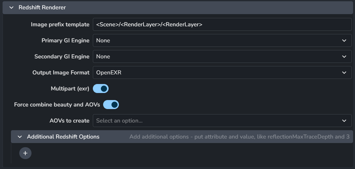Turn off Force combine beauty and AOVs
Image resolution: width=355 pixels, height=169 pixels.
click(x=111, y=105)
